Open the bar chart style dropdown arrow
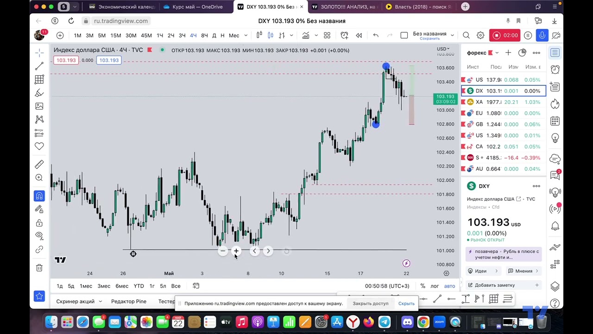The width and height of the screenshot is (593, 334). [x=291, y=36]
